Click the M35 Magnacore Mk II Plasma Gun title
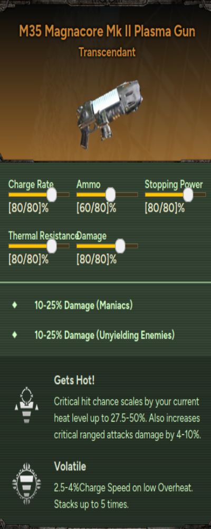The width and height of the screenshot is (211, 529). 107,32
